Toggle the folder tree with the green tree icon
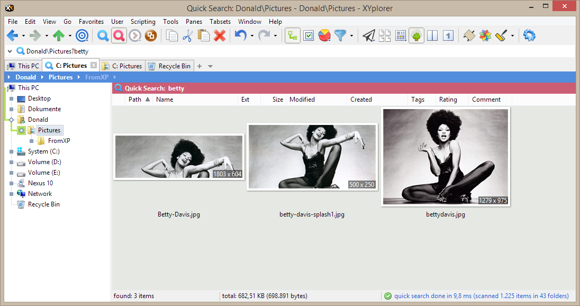 pos(416,35)
